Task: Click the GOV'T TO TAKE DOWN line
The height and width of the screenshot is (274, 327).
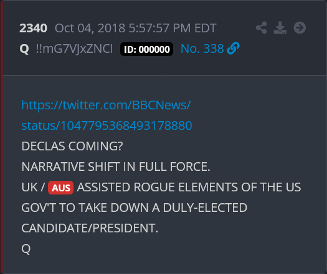Action: pyautogui.click(x=135, y=208)
